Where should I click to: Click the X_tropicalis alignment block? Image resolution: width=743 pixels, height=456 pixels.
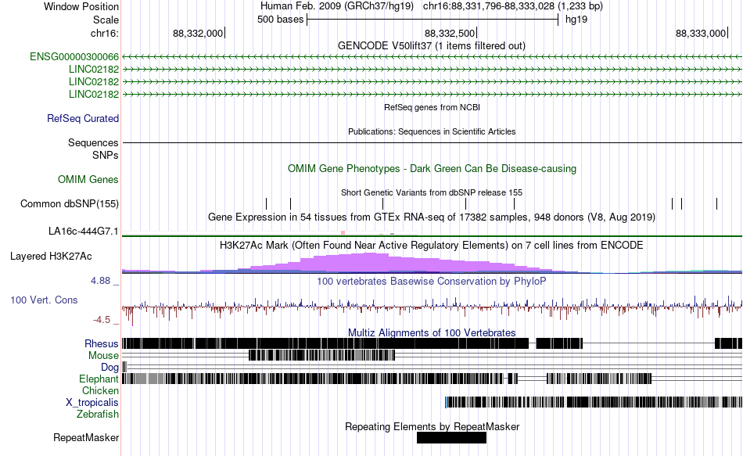(x=594, y=403)
